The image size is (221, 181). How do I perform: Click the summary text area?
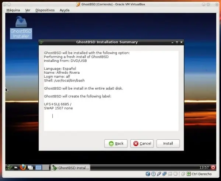[111, 91]
